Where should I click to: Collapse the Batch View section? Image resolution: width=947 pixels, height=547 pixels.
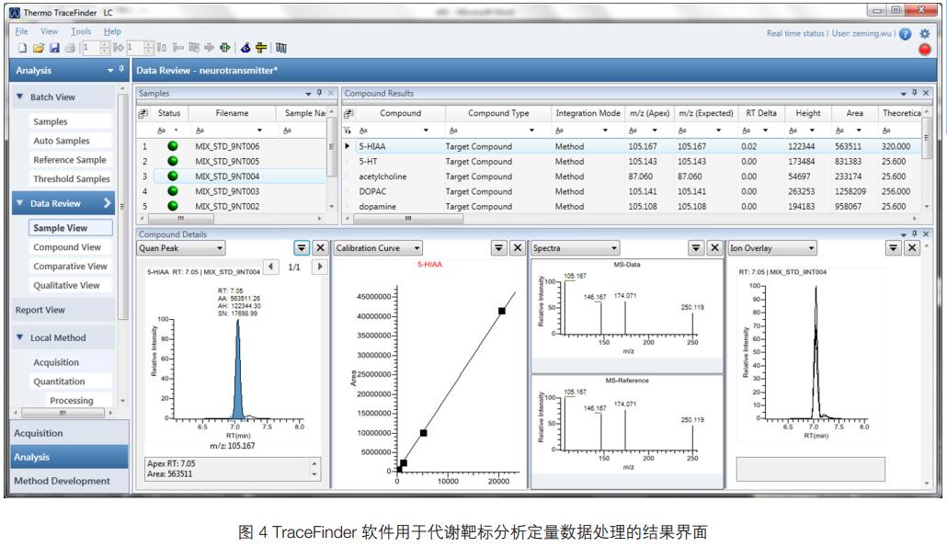coord(19,97)
